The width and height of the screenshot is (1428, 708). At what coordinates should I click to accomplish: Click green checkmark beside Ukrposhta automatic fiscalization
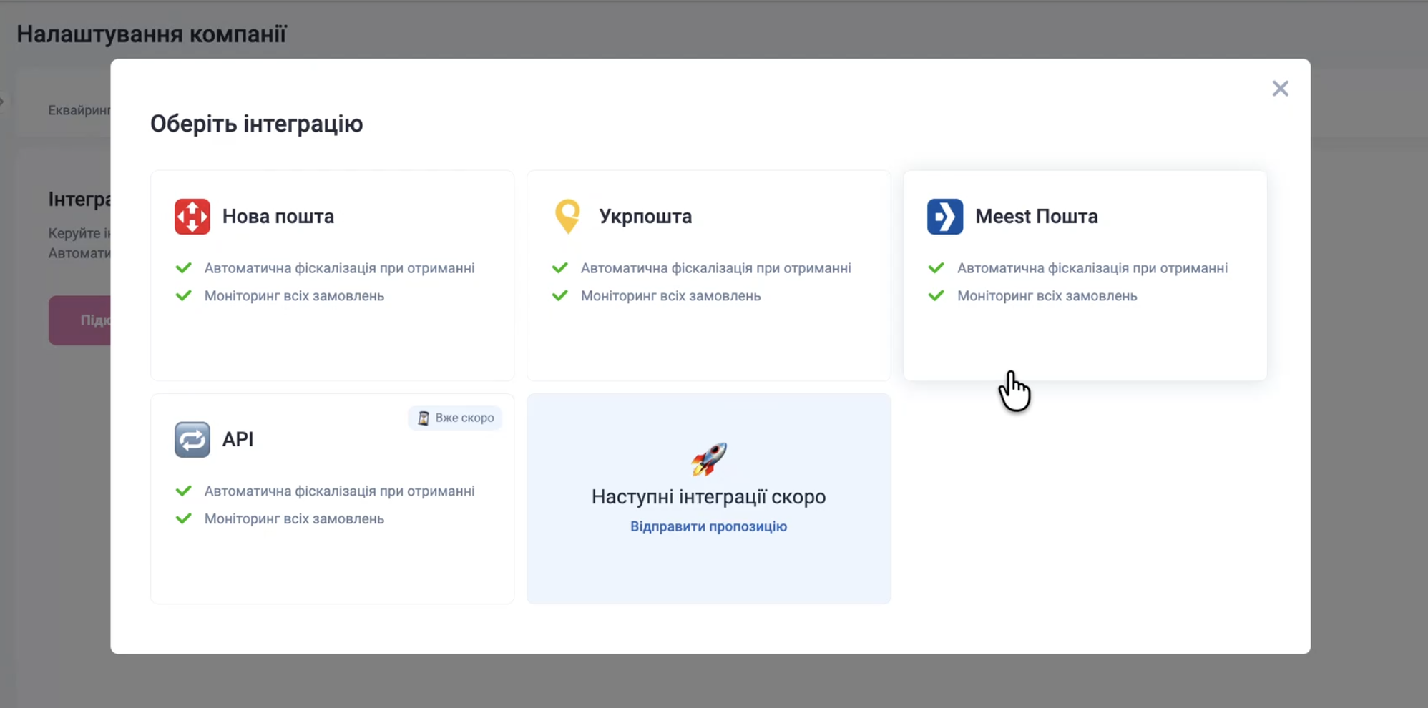click(560, 268)
